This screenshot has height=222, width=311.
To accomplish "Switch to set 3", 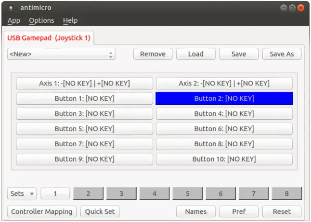I will (121, 194).
